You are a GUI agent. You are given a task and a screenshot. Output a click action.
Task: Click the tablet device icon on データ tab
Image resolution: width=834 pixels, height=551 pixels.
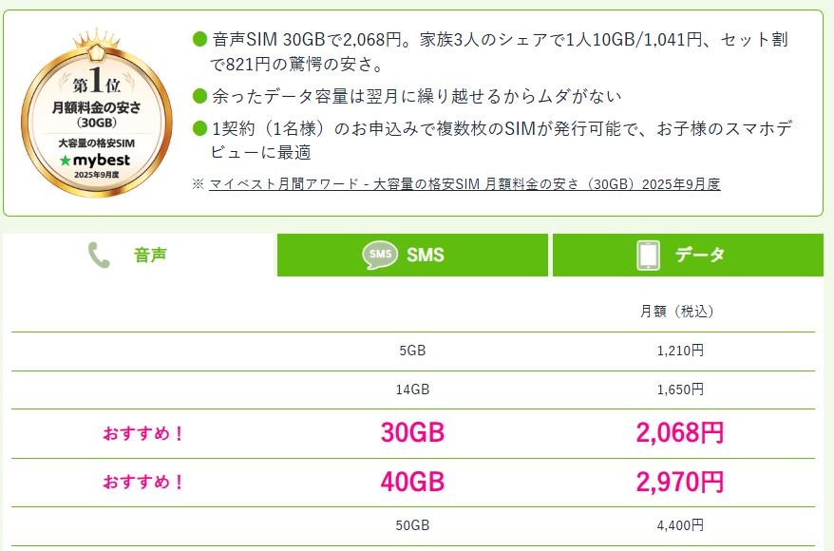[648, 256]
